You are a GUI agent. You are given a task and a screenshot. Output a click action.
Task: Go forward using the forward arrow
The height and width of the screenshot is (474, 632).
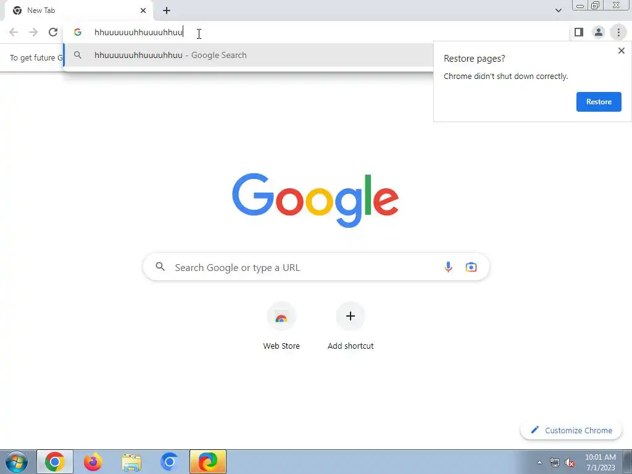click(33, 32)
